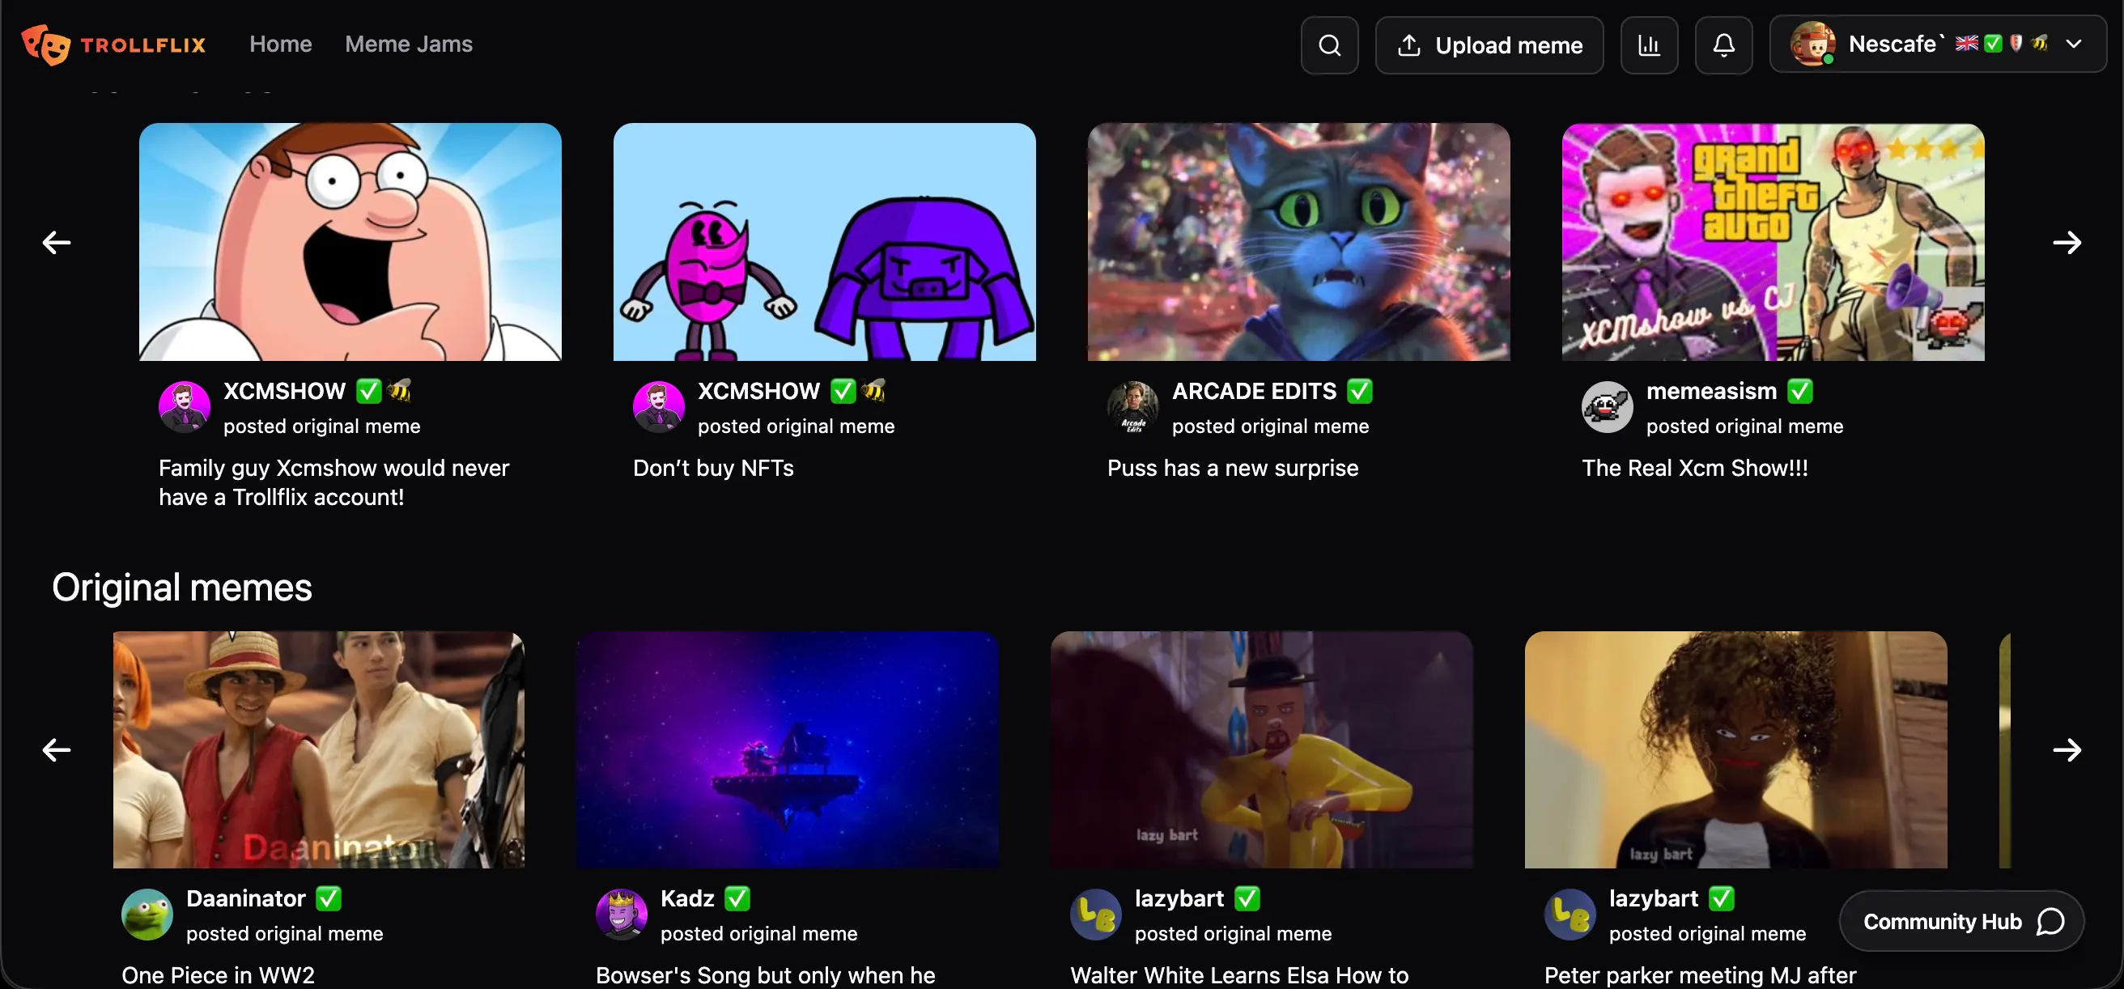Open 'Bowser's Song but only when he' title
Screen dimensions: 2124x989
(765, 975)
